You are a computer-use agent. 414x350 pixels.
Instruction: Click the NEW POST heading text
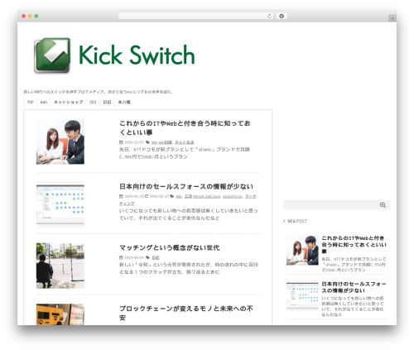coord(297,221)
